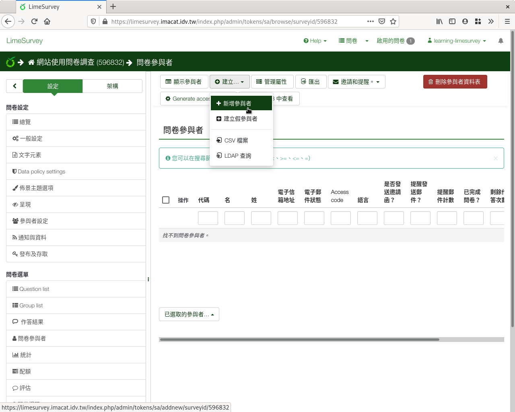The image size is (515, 412).
Task: Expand the 建立… create dropdown
Action: (x=230, y=82)
